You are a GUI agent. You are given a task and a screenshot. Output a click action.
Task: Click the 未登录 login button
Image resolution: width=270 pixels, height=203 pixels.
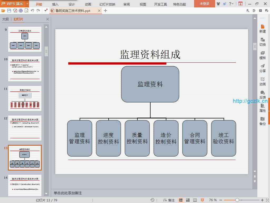[204, 4]
